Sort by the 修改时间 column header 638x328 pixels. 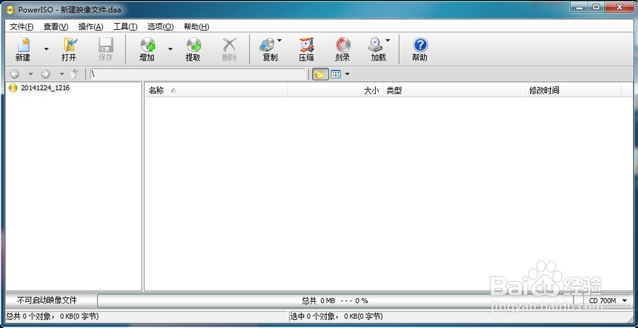[574, 91]
